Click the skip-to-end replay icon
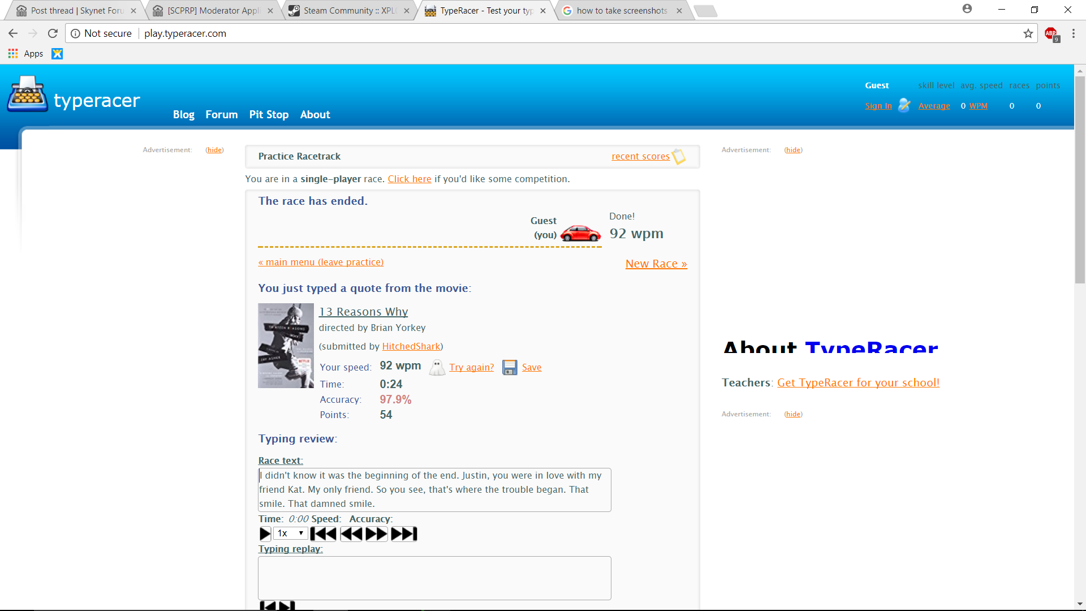Image resolution: width=1086 pixels, height=611 pixels. point(404,534)
